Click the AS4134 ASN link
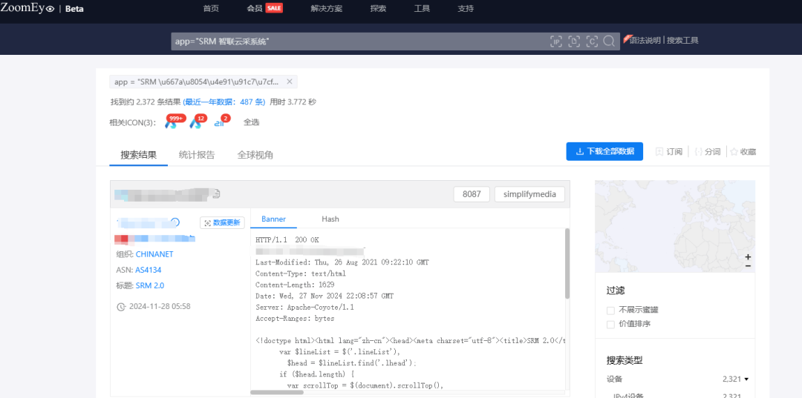The image size is (802, 398). tap(149, 270)
